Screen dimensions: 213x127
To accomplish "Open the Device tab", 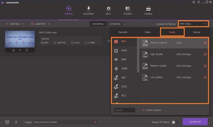I will [x=196, y=32].
